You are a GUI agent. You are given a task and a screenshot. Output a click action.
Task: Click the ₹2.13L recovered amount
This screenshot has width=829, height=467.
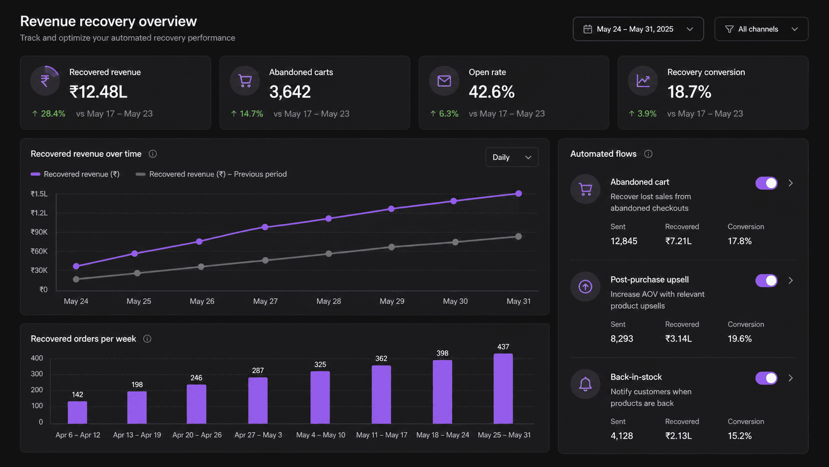click(678, 436)
